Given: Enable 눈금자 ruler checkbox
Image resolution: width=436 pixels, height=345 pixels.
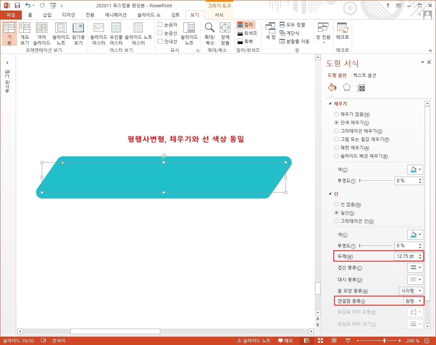Looking at the screenshot, I should pos(160,25).
